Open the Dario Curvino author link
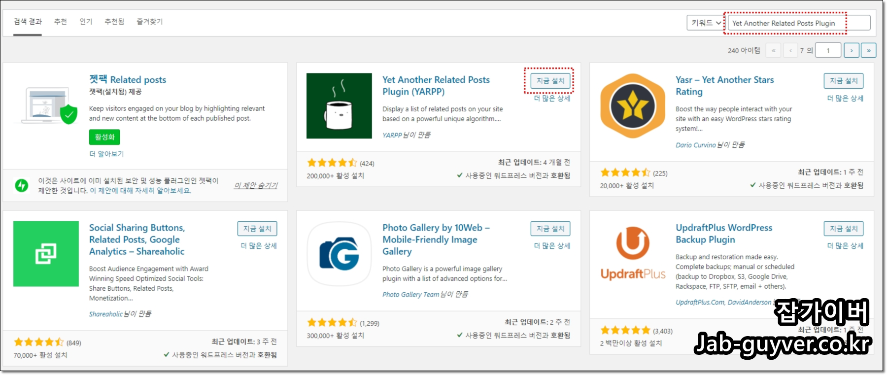The width and height of the screenshot is (887, 375). point(695,145)
